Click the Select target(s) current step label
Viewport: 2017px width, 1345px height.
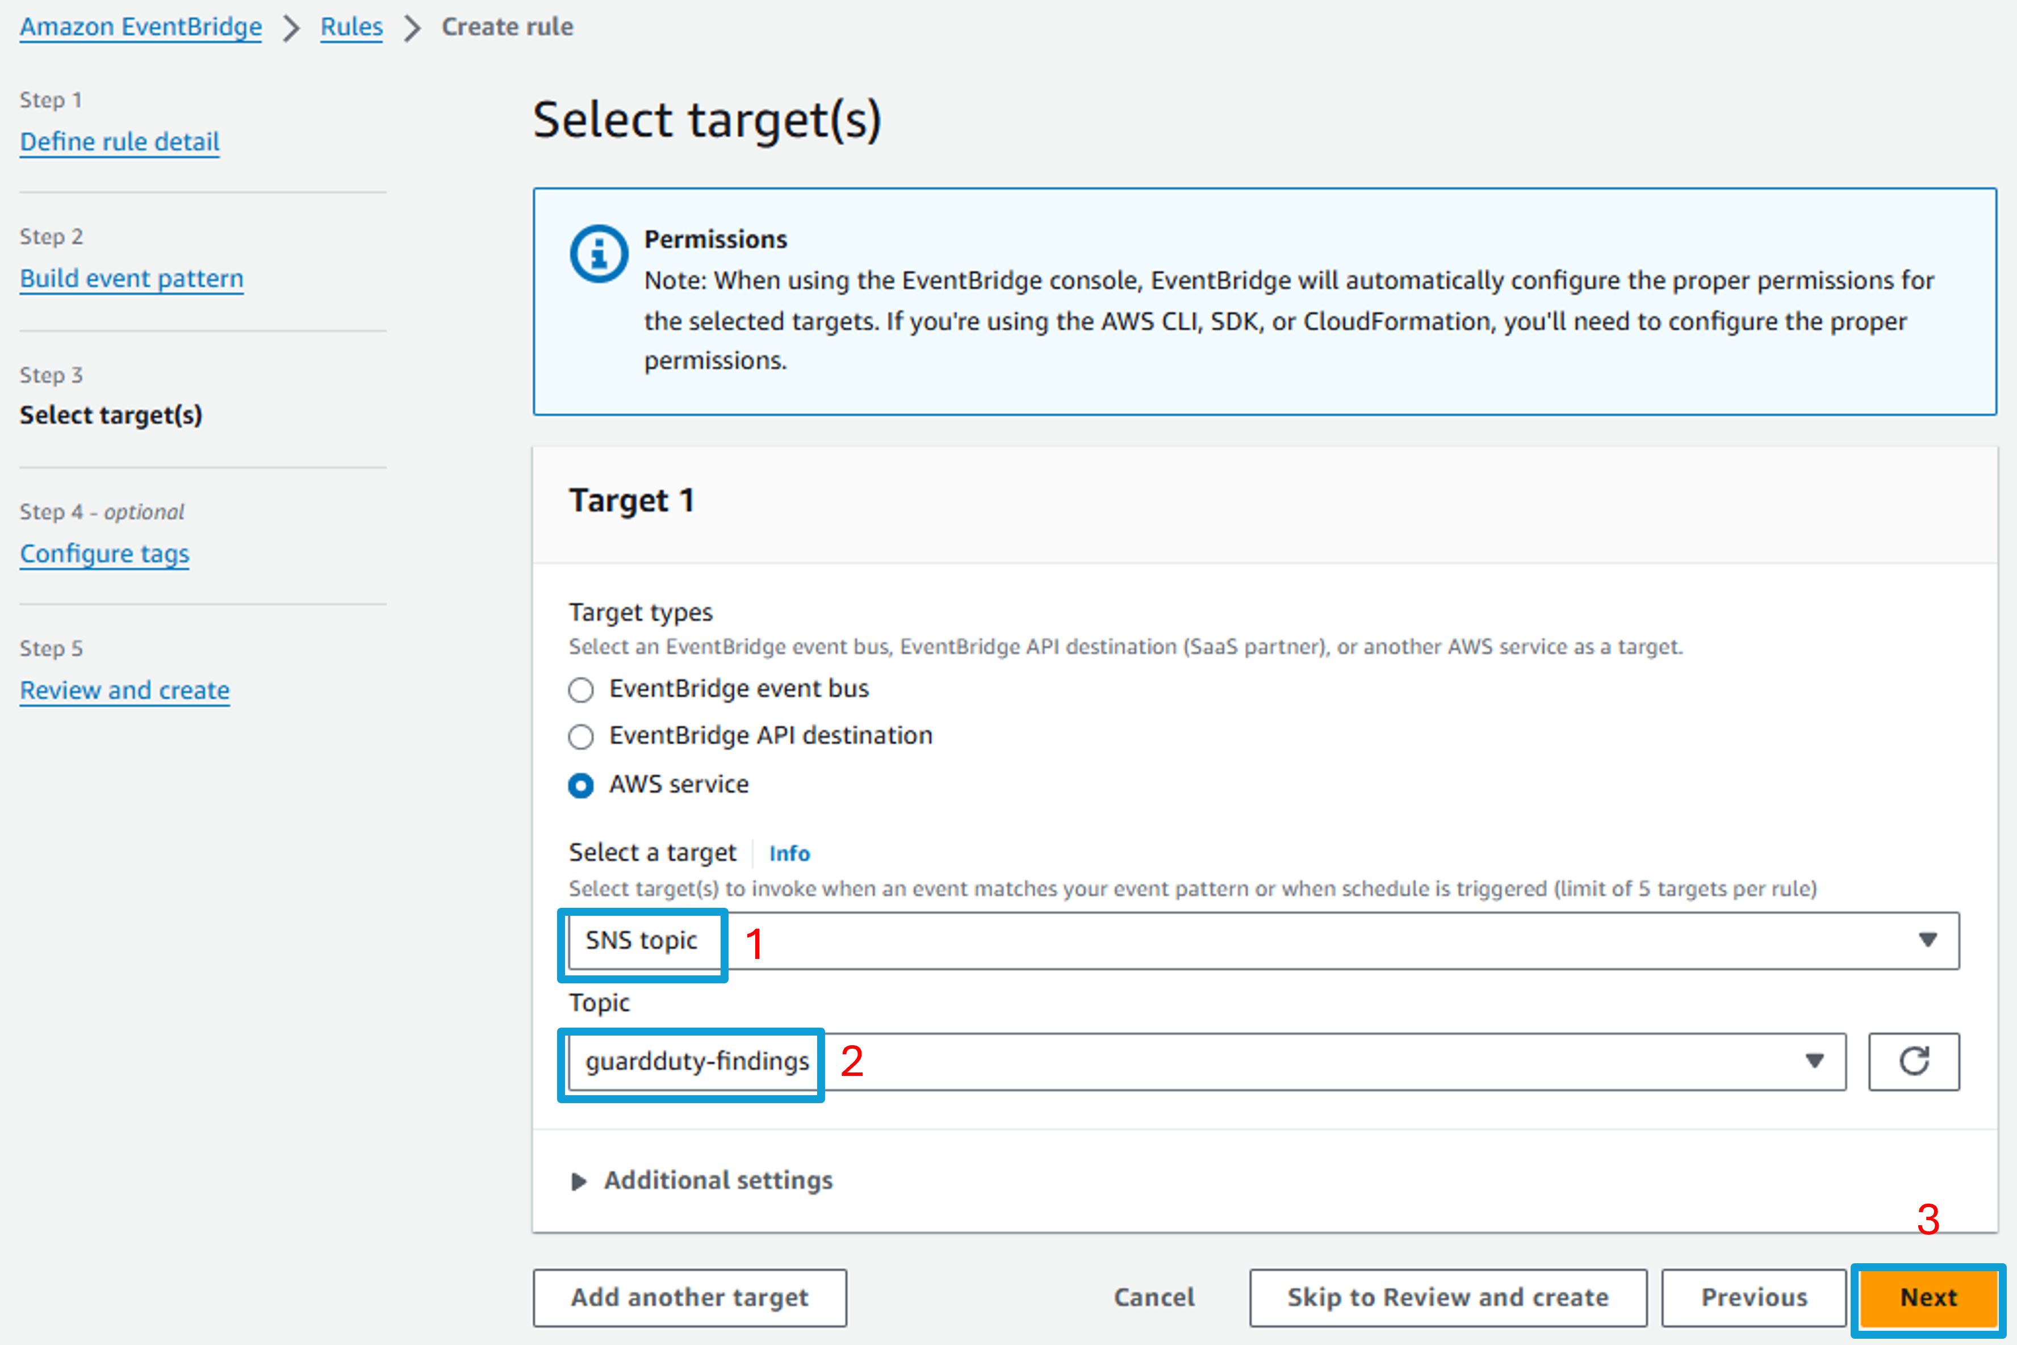111,415
